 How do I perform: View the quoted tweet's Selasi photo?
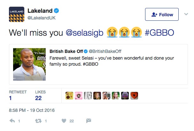[x=29, y=64]
